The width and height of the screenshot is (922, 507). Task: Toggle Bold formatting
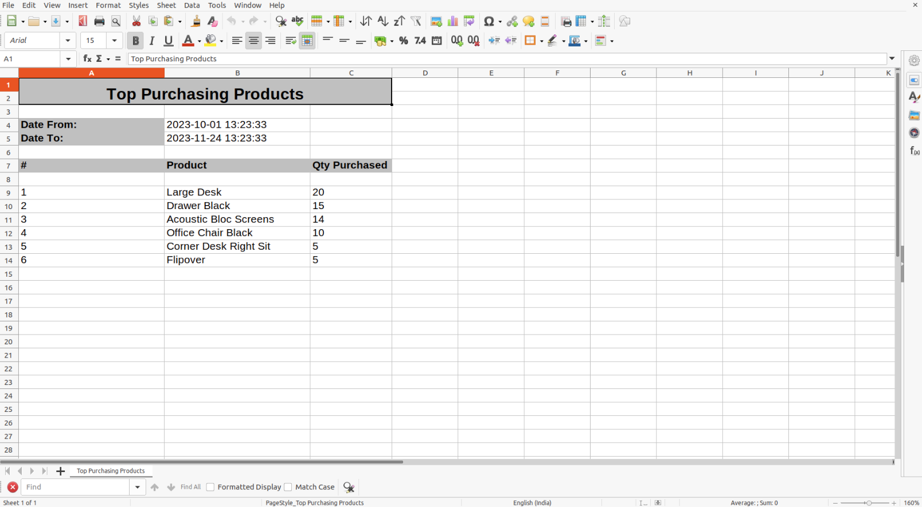point(135,41)
